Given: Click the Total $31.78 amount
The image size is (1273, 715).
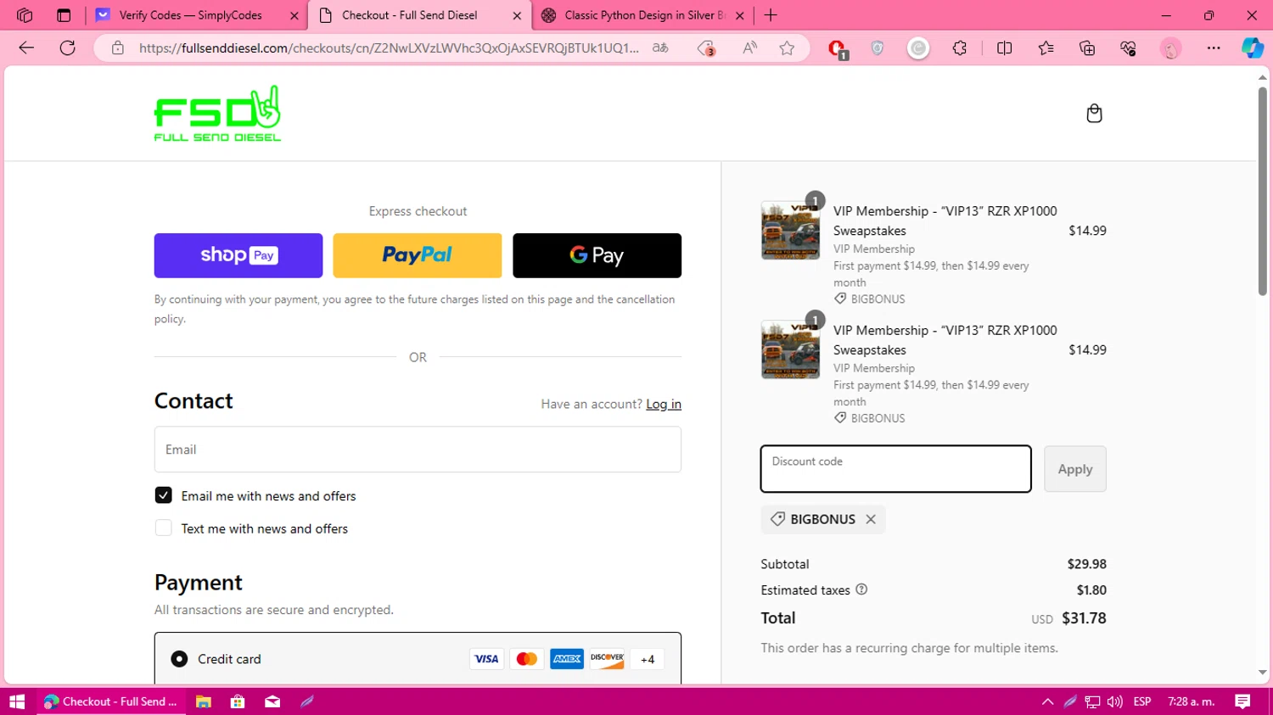Looking at the screenshot, I should pyautogui.click(x=1084, y=618).
